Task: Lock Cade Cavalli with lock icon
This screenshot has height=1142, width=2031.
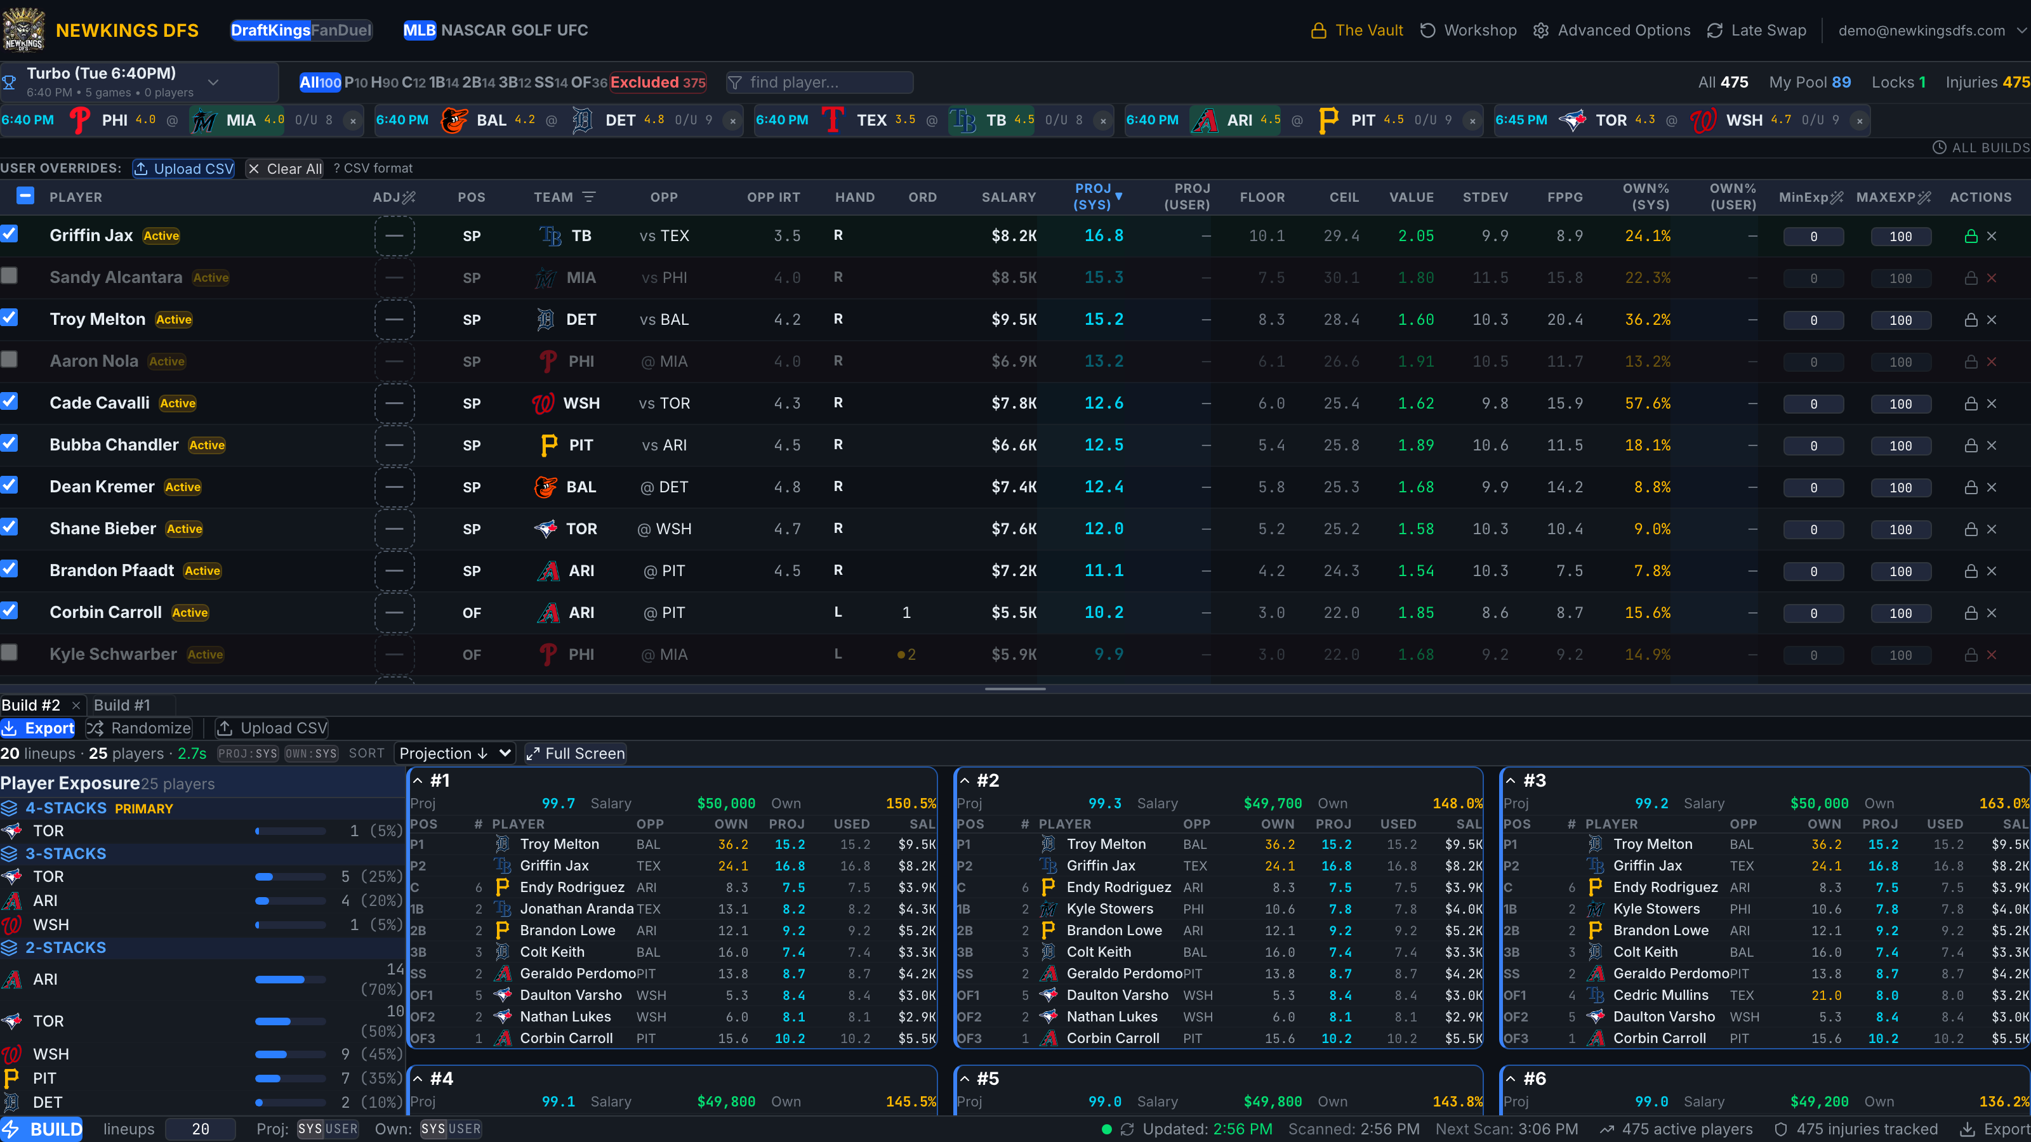Action: [1970, 404]
